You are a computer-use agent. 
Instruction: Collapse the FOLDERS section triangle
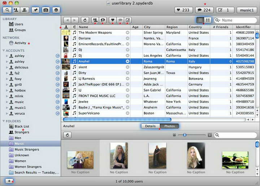4,121
